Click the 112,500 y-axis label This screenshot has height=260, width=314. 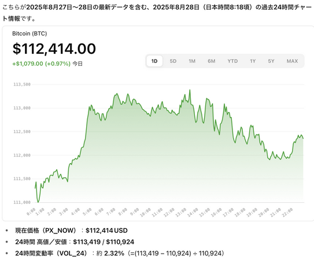click(22, 132)
